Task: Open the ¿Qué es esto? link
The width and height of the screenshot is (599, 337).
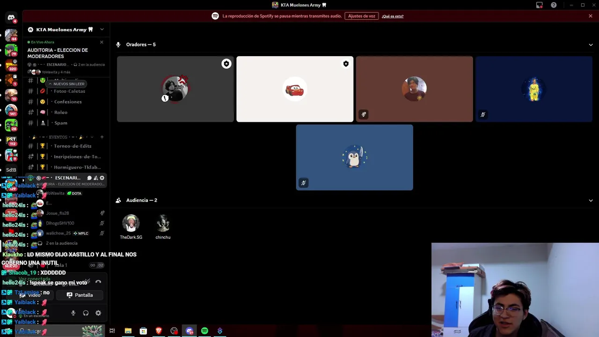Action: coord(393,16)
